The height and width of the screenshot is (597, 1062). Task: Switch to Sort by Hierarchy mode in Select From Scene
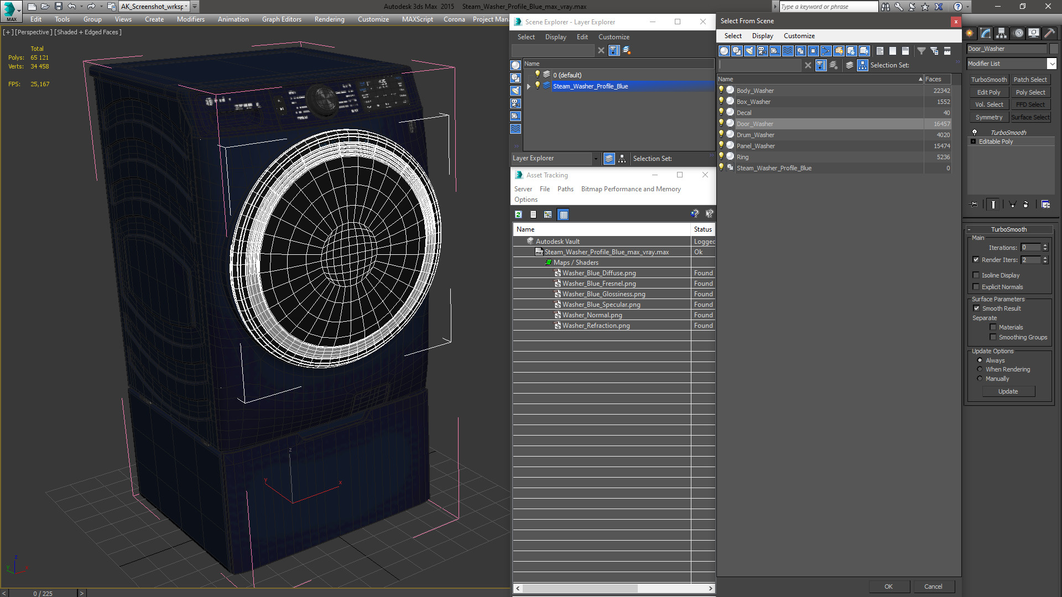pos(863,65)
